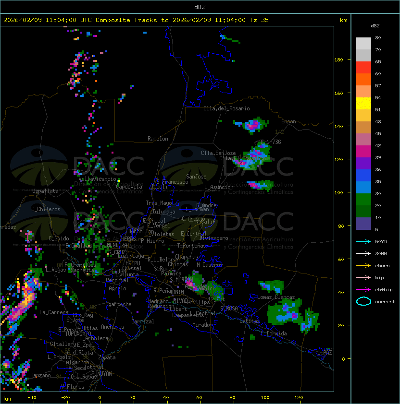Click the 'Encon' map label

click(x=288, y=121)
